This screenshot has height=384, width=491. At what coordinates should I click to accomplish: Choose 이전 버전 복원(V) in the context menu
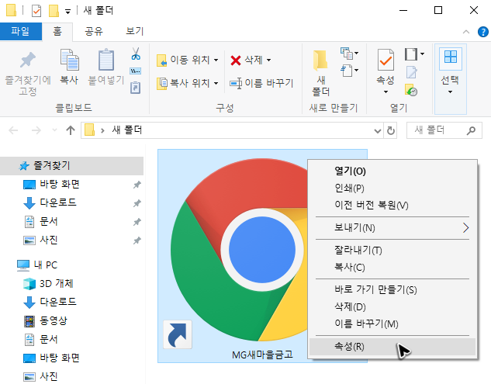(x=392, y=205)
